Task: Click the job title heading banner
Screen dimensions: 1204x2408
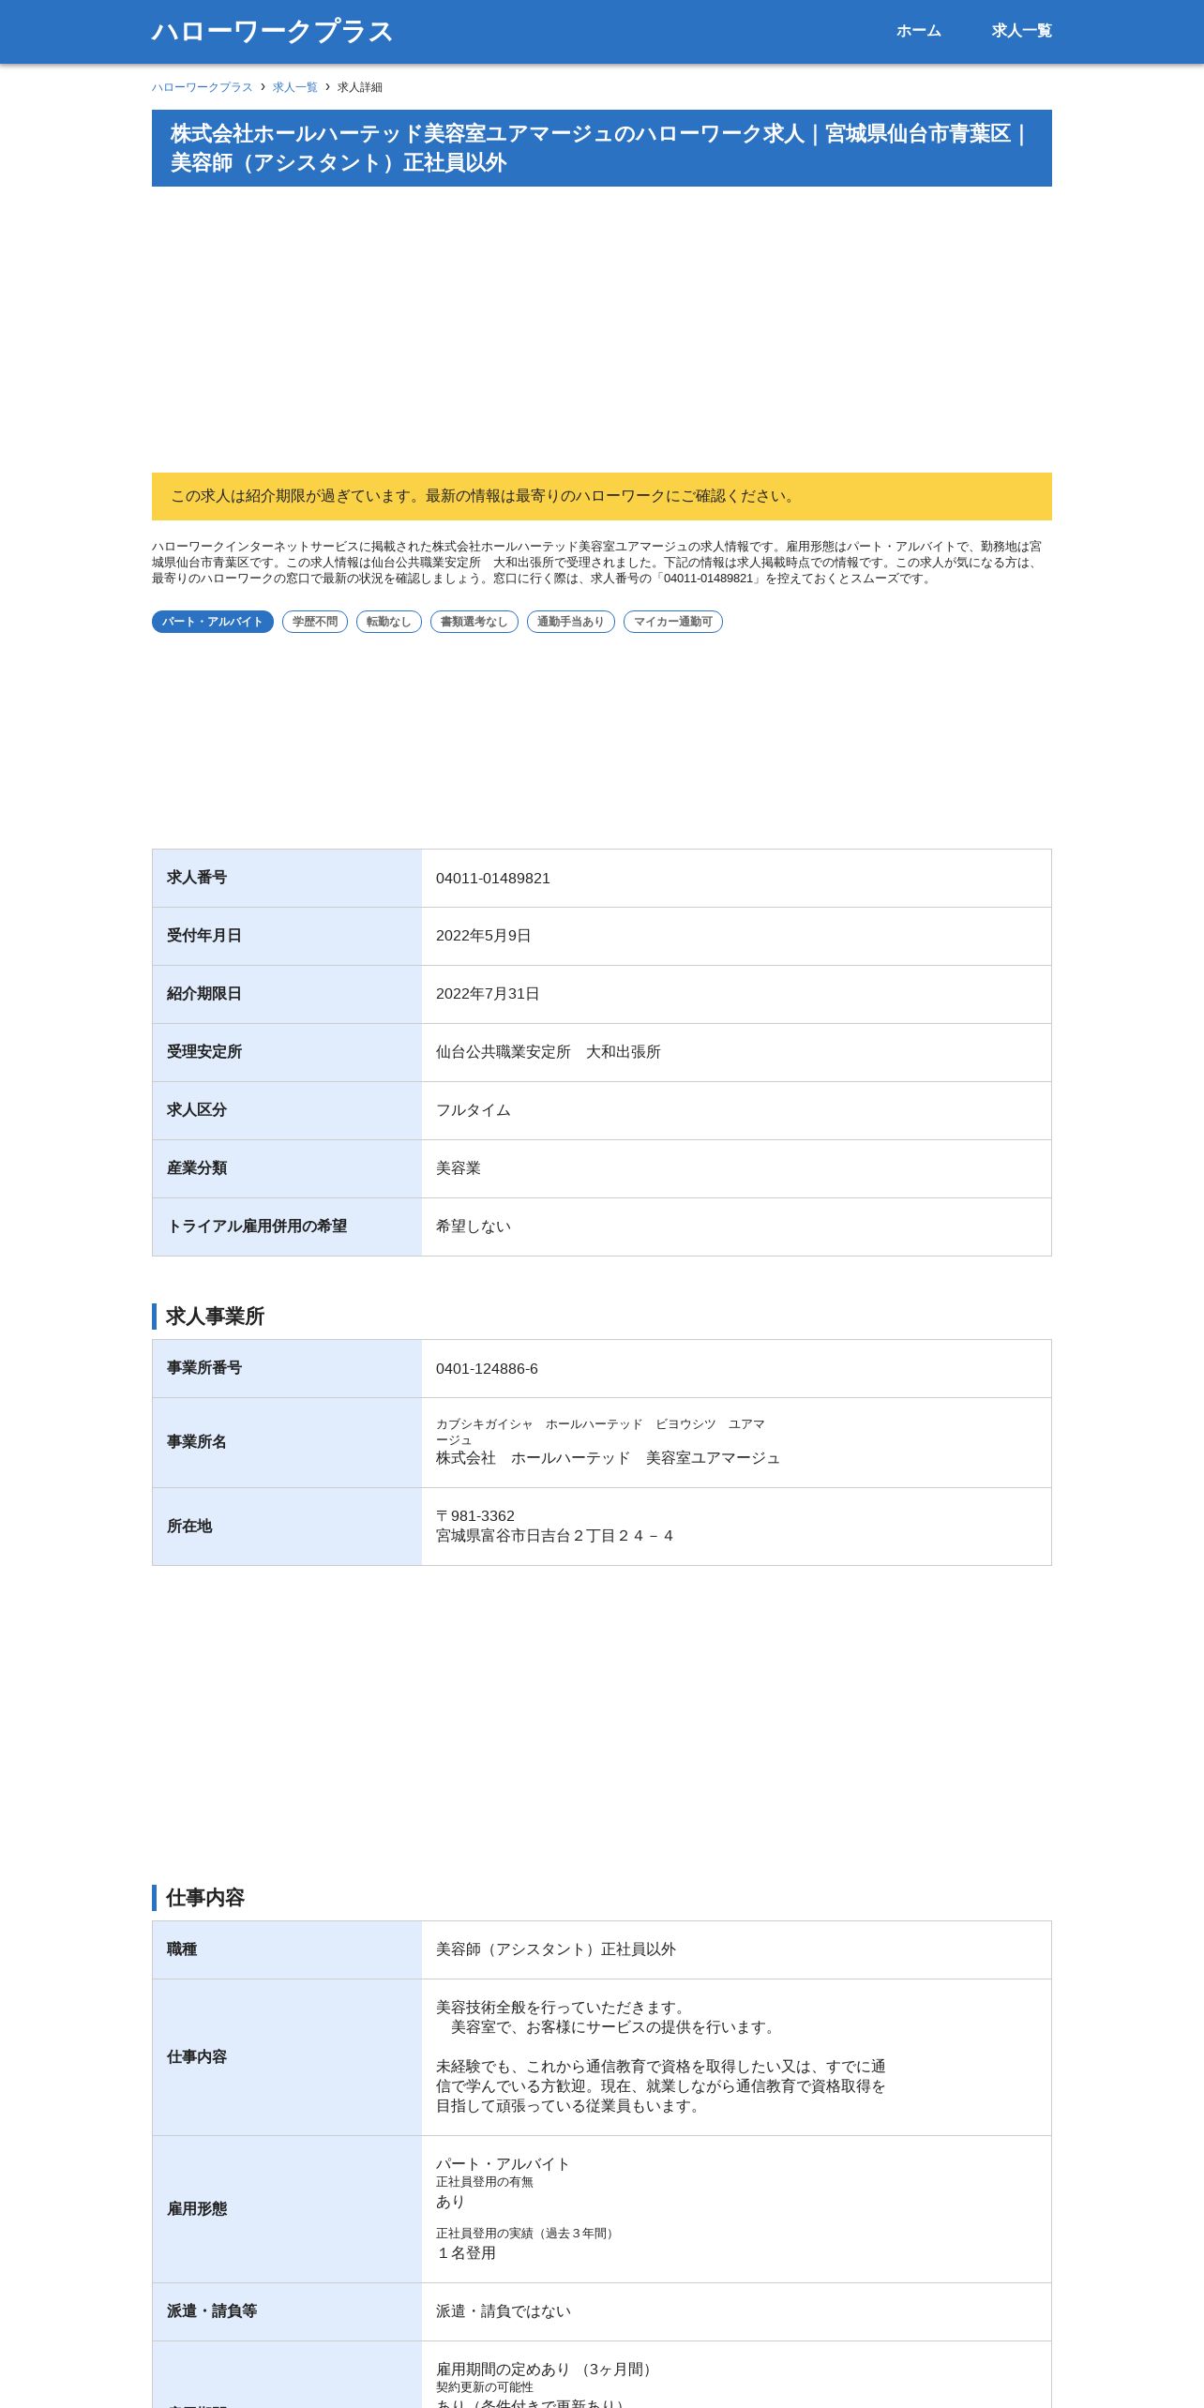Action: pos(602,148)
